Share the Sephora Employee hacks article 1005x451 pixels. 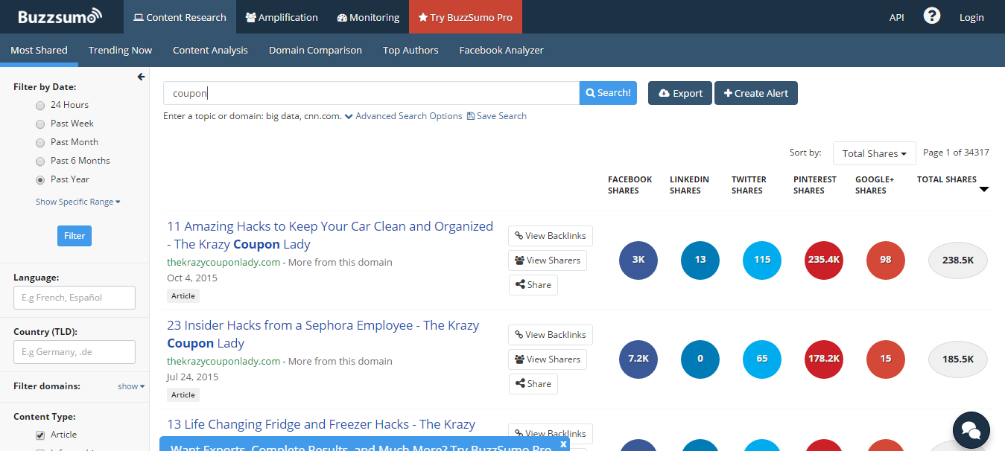click(x=533, y=383)
